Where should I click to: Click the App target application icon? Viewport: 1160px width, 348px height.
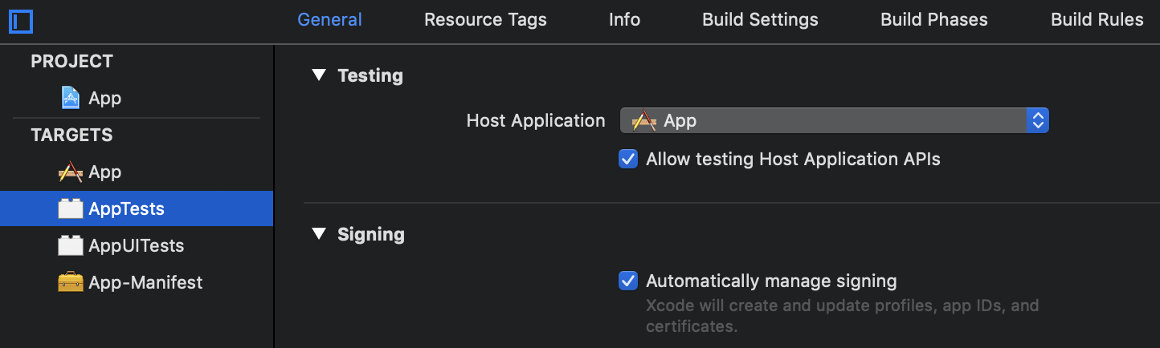(x=71, y=172)
